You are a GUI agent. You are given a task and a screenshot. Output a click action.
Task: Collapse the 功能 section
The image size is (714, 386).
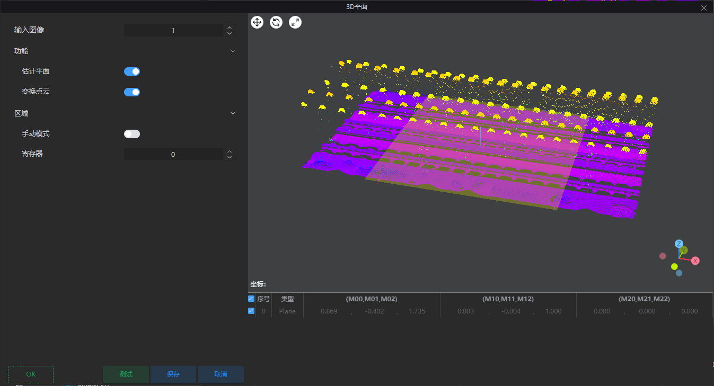pos(233,51)
